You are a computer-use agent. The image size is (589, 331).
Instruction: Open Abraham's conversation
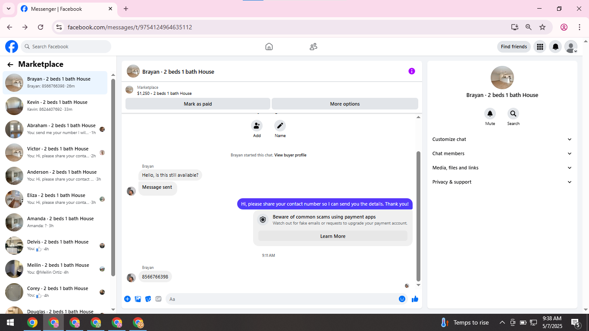55,129
